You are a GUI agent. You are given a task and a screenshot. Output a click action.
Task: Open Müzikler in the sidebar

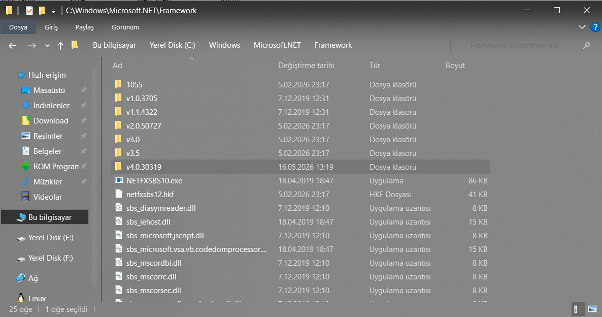[x=48, y=182]
